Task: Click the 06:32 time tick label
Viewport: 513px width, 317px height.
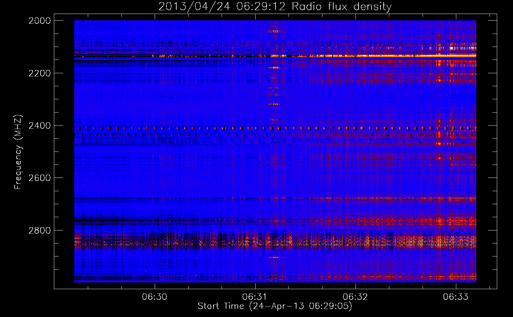Action: [355, 297]
